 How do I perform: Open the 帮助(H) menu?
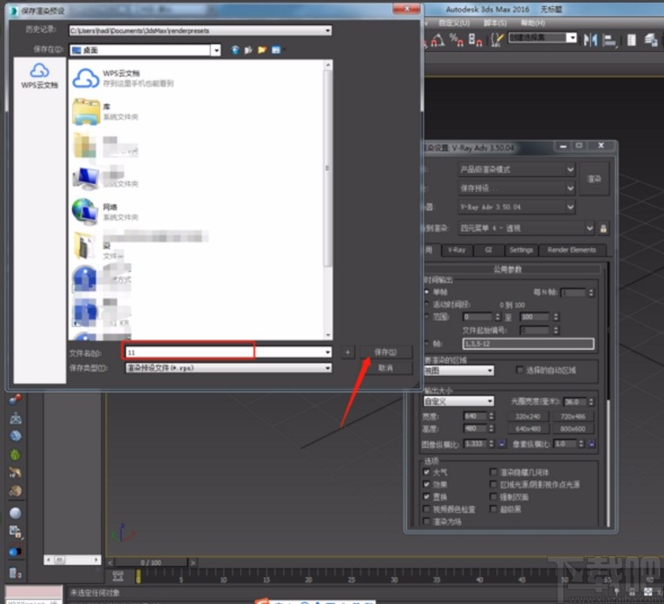click(533, 23)
